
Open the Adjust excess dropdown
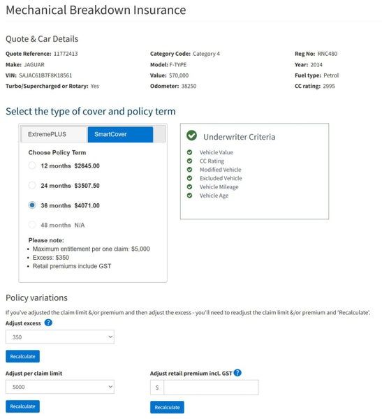[60, 337]
